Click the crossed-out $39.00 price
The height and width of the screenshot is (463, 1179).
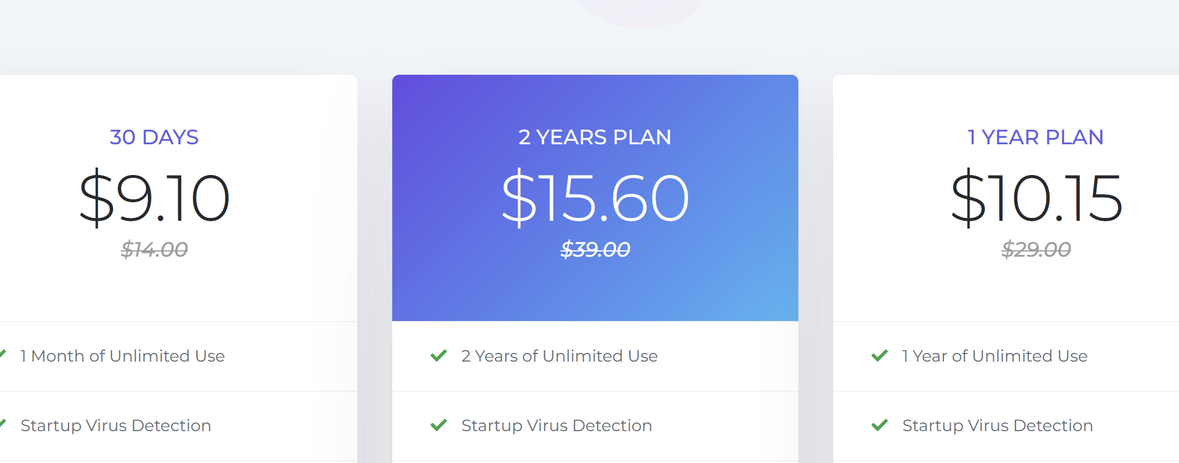coord(595,250)
